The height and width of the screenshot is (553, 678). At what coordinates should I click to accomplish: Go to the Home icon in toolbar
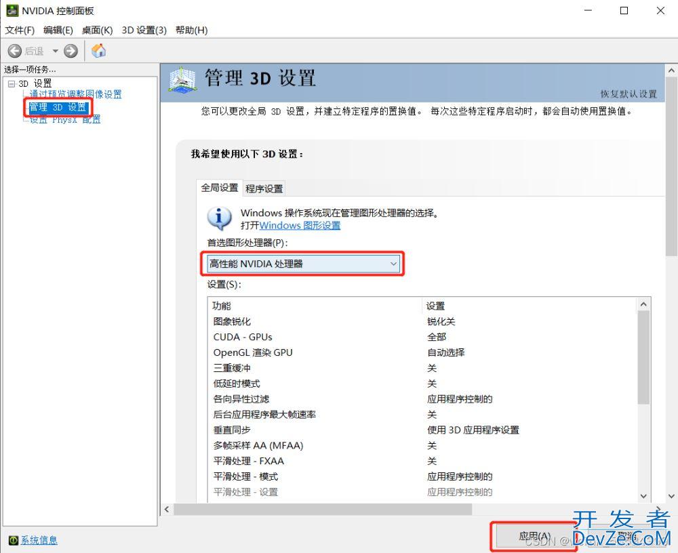tap(98, 51)
